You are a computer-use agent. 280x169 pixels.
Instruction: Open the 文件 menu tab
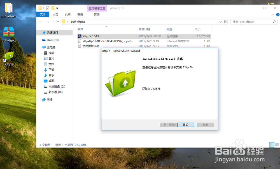click(x=43, y=15)
